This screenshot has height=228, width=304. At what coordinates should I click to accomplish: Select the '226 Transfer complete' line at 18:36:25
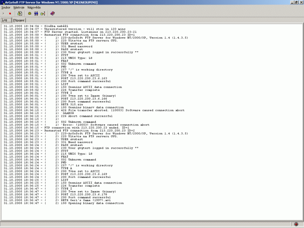coord(52,186)
